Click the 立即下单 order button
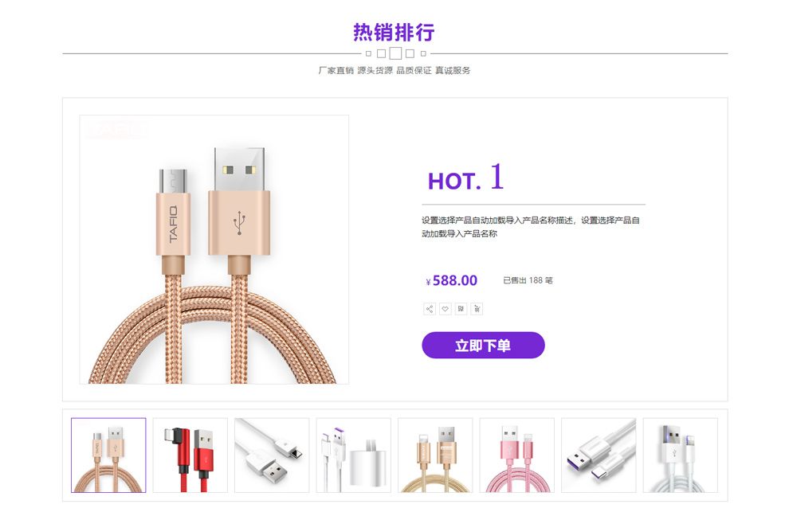The height and width of the screenshot is (512, 789). click(483, 345)
